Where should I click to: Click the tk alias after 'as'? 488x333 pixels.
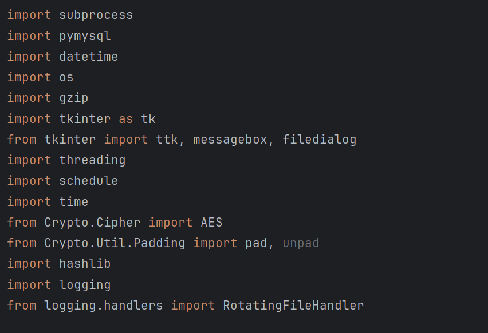pyautogui.click(x=148, y=119)
